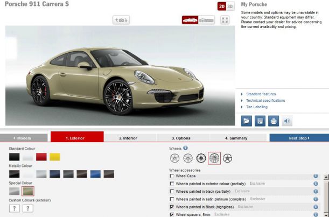Open info for Wheels painted in satin platinum
The image size is (329, 217).
click(x=316, y=199)
